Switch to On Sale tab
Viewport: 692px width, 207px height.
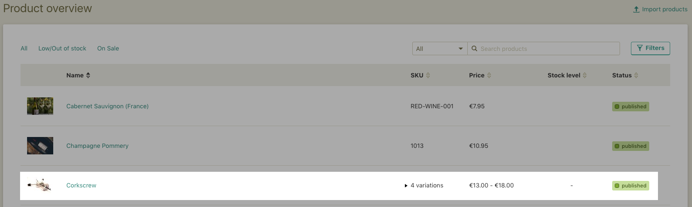click(108, 48)
